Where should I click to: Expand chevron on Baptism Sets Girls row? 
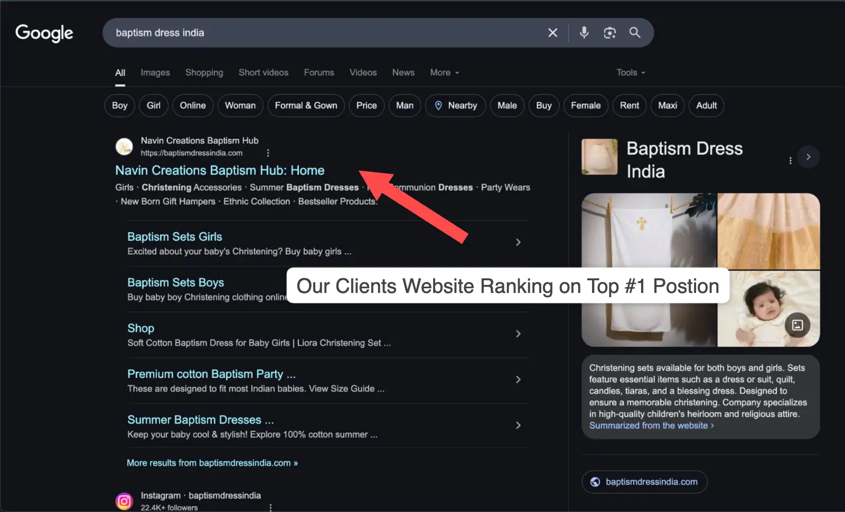[518, 242]
